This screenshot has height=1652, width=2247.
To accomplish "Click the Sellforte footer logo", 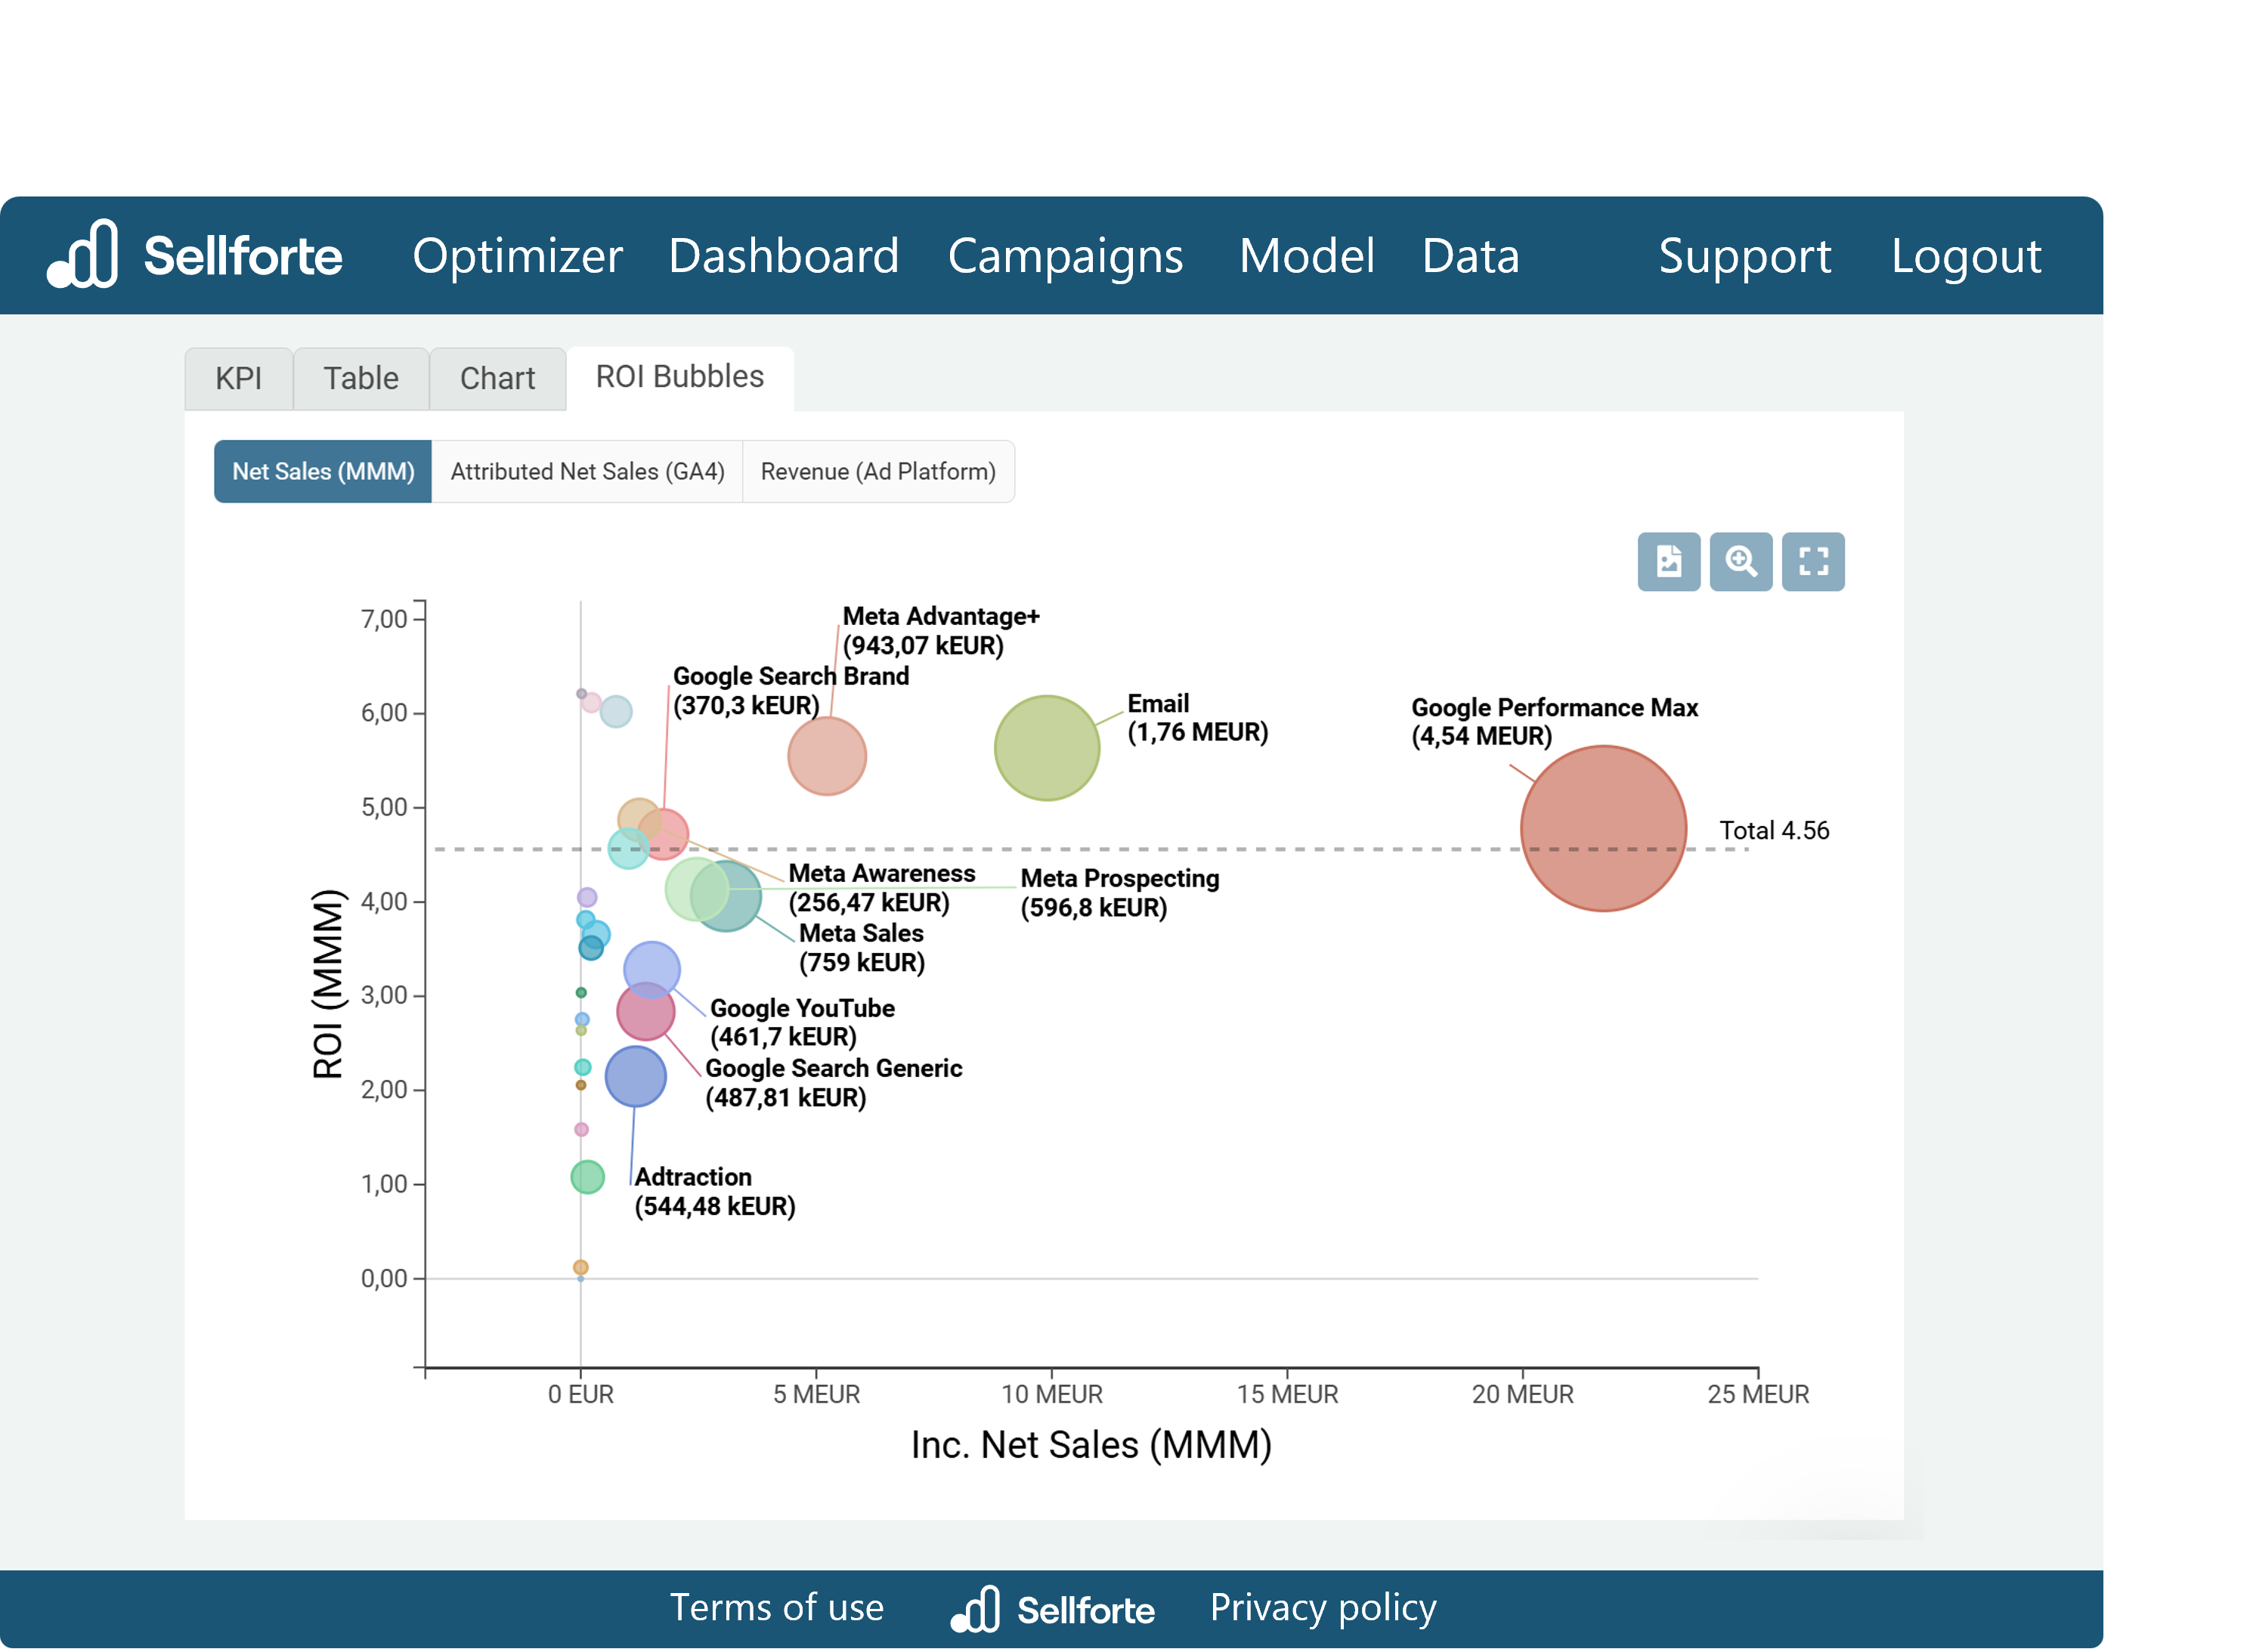I will (1052, 1608).
